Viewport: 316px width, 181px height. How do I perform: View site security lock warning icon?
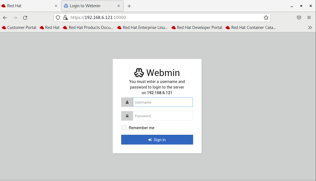65,18
